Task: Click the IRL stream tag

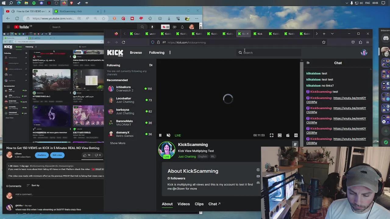Action: coord(213,157)
